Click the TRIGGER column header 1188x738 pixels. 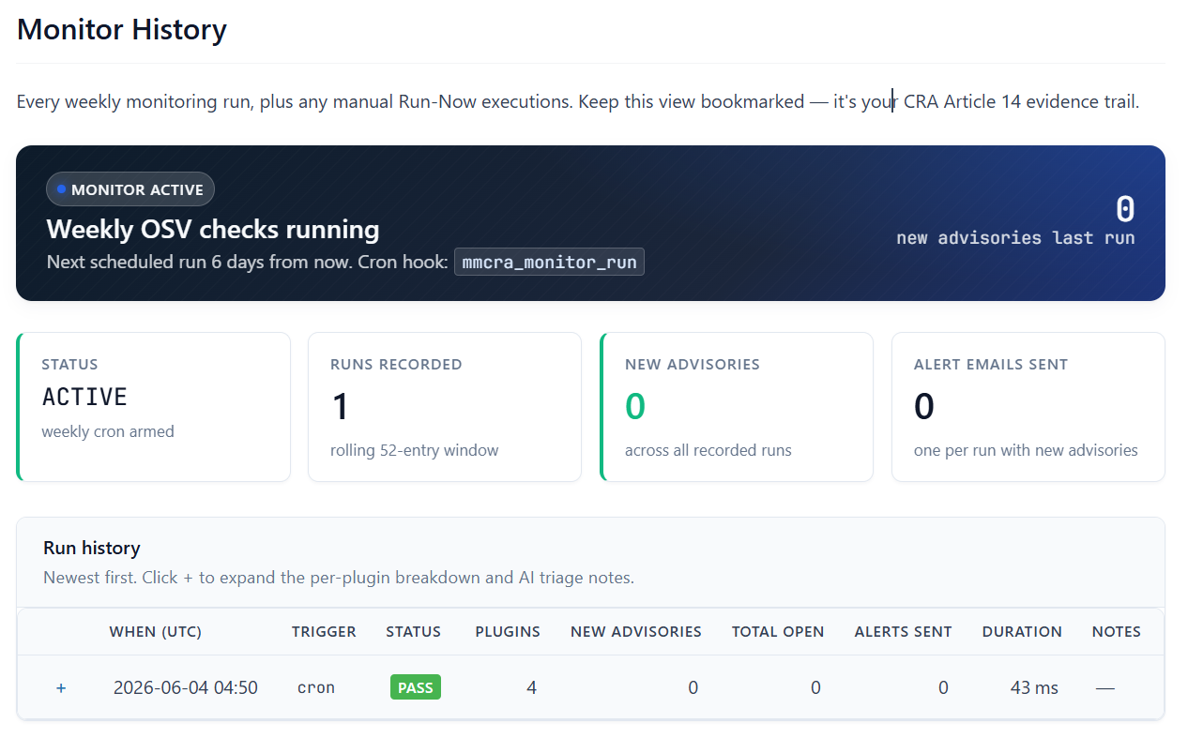point(324,631)
